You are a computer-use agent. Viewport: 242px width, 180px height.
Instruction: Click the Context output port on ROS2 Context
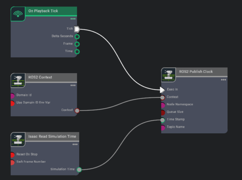coord(77,110)
